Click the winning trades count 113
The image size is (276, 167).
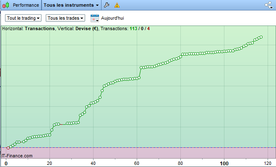coord(133,28)
